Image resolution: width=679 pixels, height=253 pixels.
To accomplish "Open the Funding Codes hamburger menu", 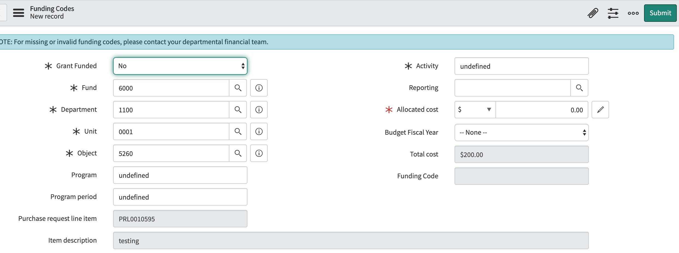I will 18,13.
